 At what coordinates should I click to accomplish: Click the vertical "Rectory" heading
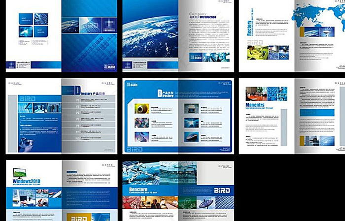coord(249,28)
